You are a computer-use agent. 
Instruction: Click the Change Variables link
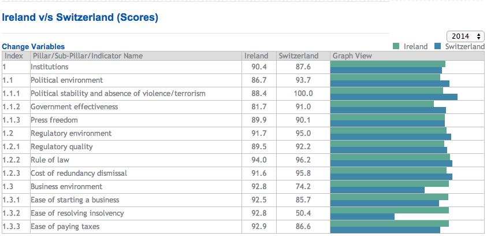click(x=34, y=46)
